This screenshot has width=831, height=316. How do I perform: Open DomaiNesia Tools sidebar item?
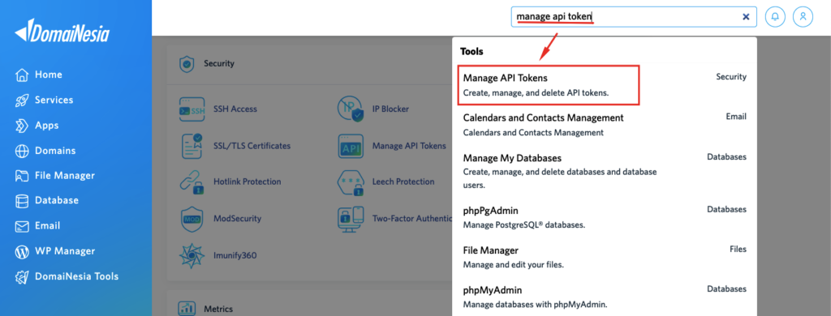pyautogui.click(x=77, y=276)
